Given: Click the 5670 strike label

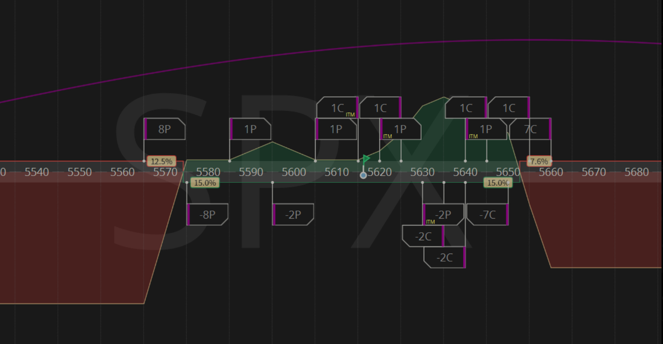Looking at the screenshot, I should pos(594,172).
